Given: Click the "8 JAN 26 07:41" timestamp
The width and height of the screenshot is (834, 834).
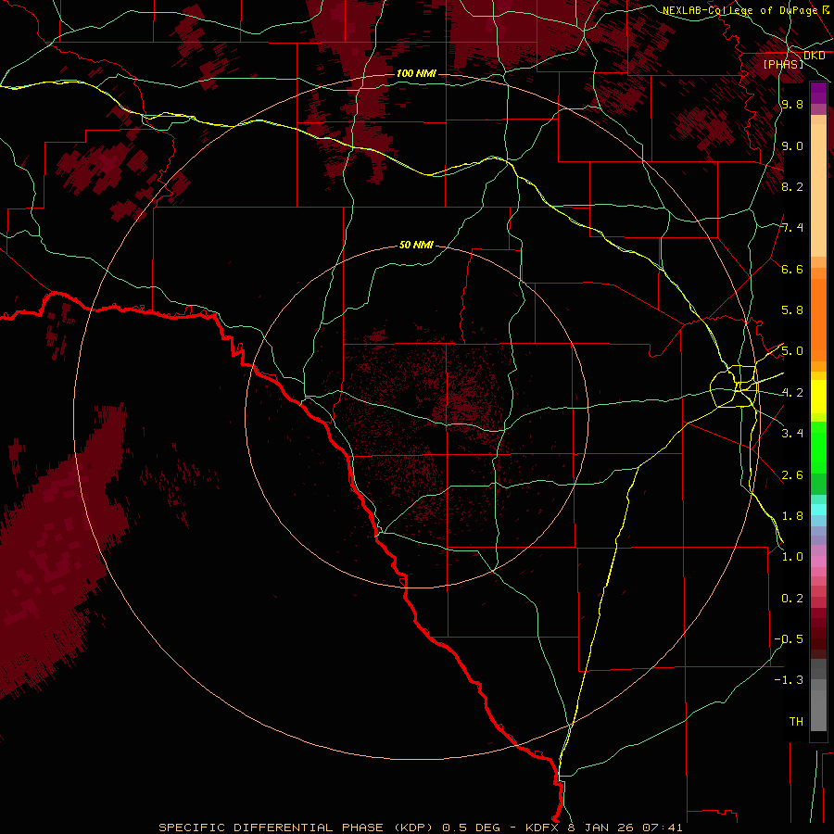Looking at the screenshot, I should [625, 828].
